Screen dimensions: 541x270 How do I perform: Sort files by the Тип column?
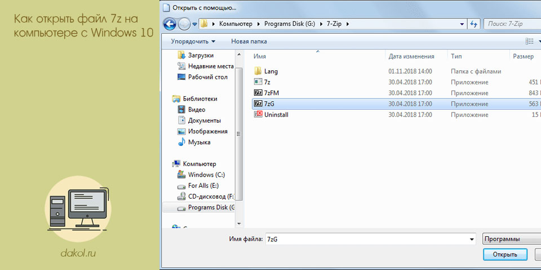(x=456, y=56)
